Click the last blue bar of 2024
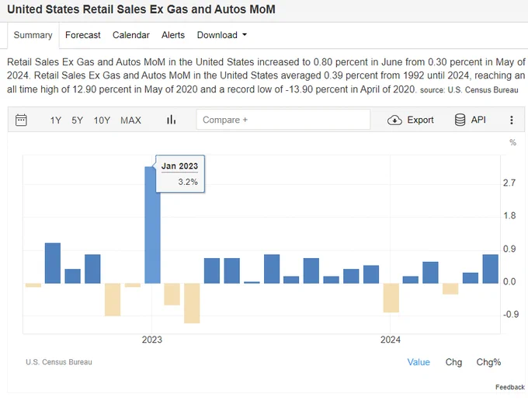528x401 pixels. [490, 269]
